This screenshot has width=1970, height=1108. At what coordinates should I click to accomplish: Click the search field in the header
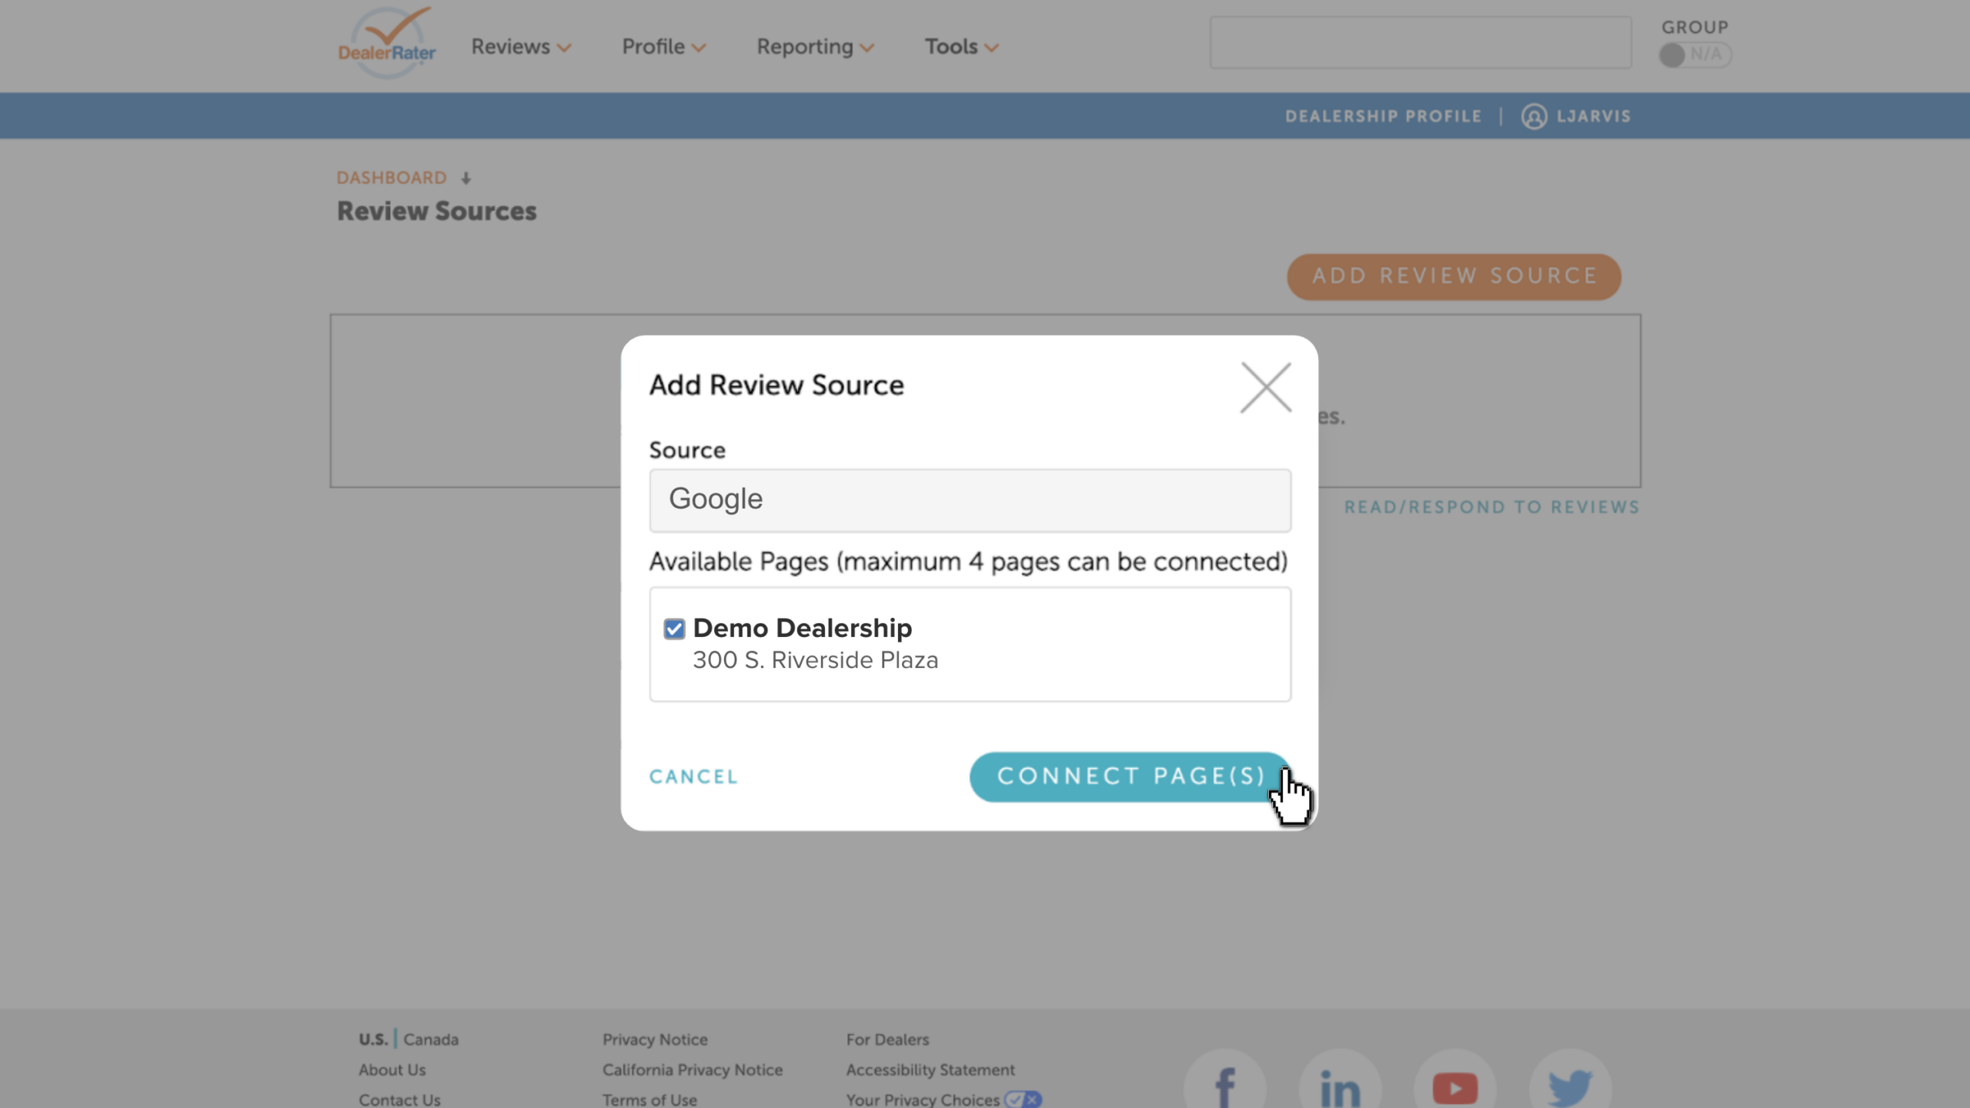(x=1420, y=42)
